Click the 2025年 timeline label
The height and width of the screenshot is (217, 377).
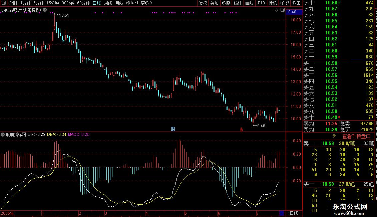(x=7, y=213)
